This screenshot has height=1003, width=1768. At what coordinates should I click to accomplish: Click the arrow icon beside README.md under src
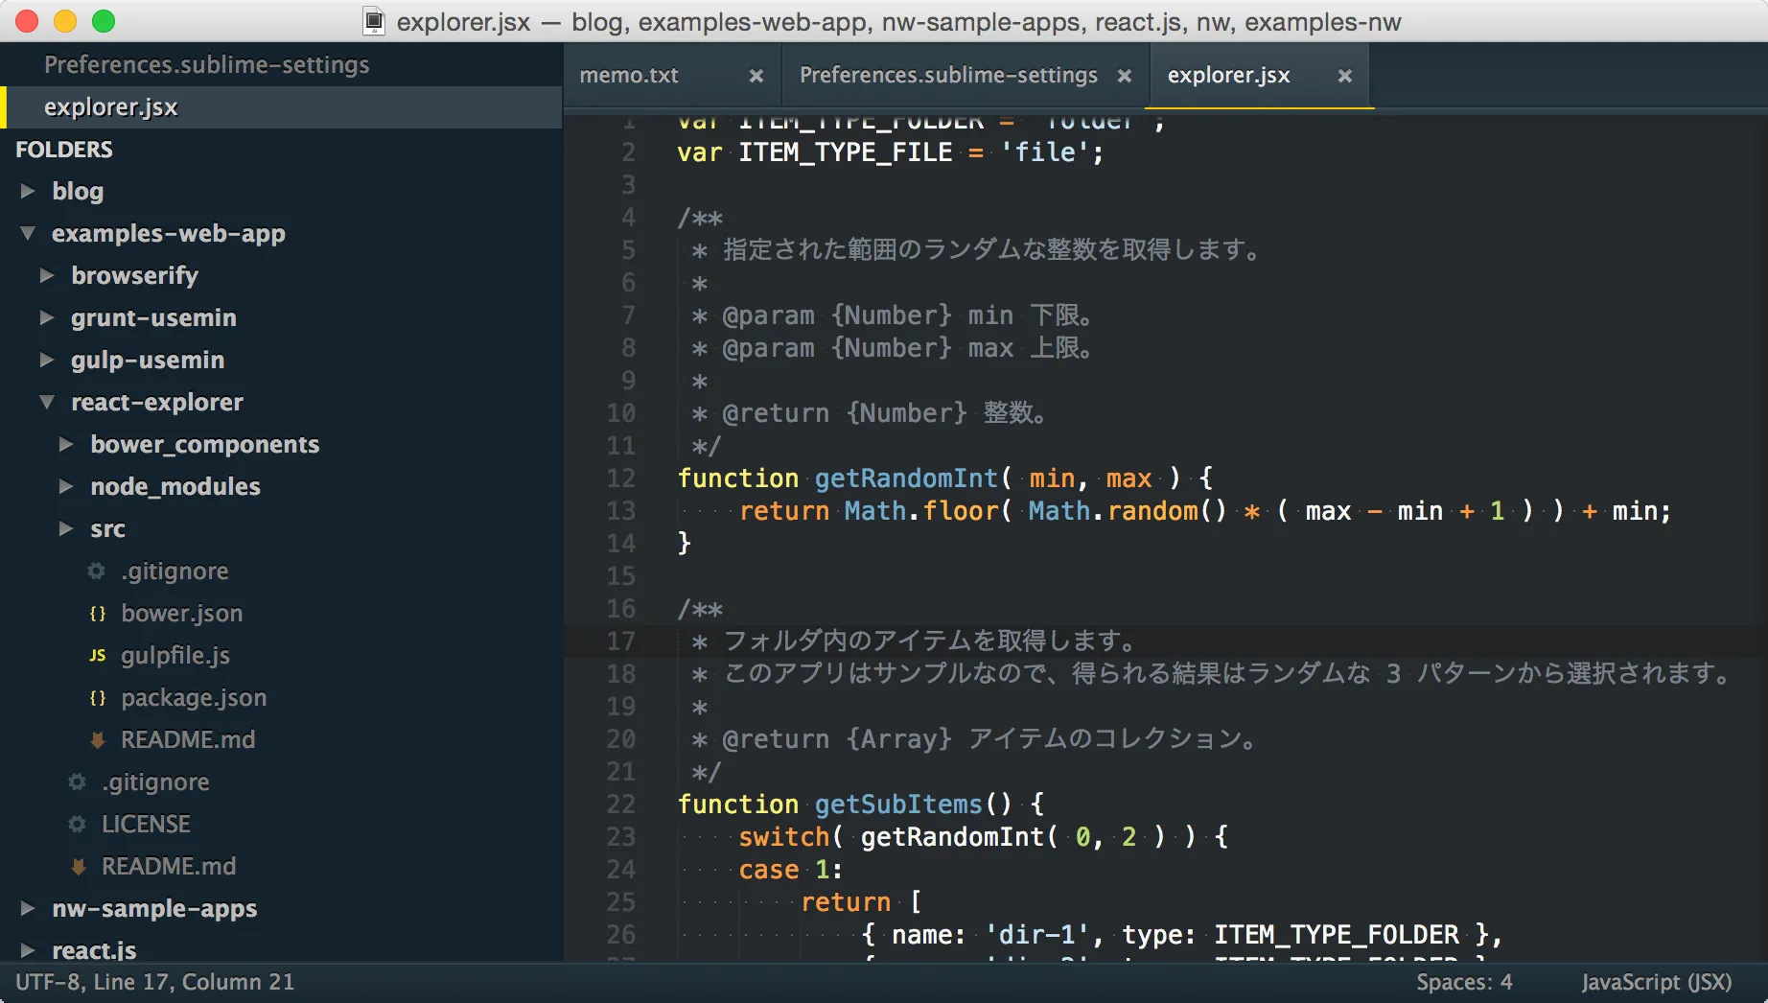point(96,739)
